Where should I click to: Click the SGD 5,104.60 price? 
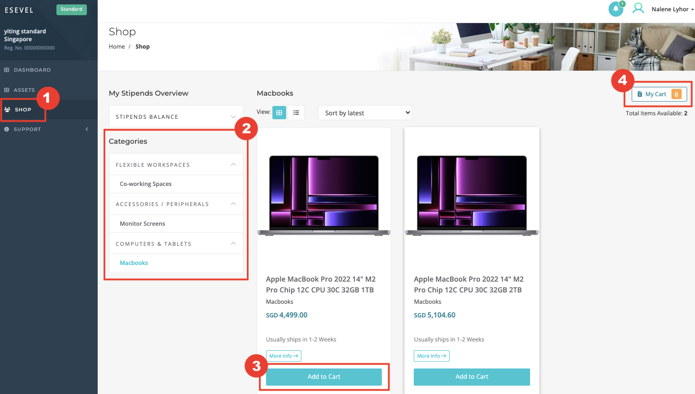[x=435, y=315]
